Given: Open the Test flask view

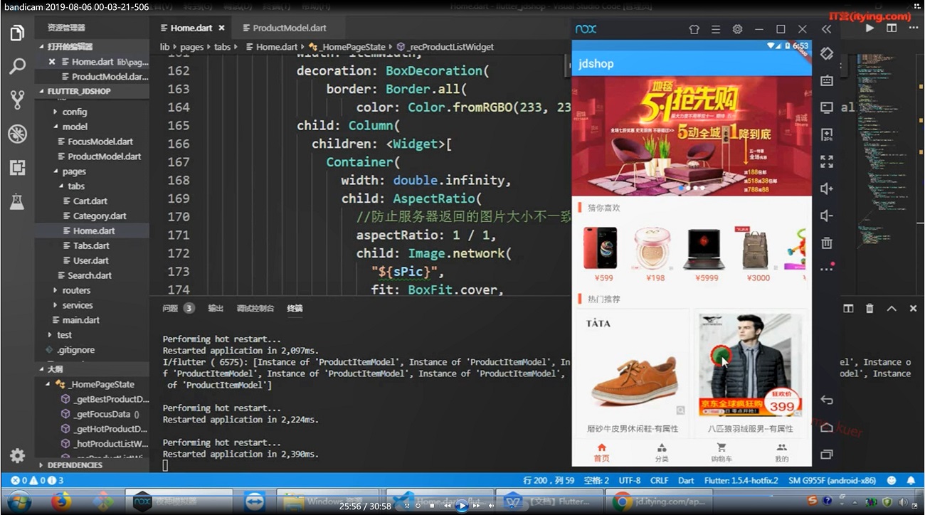Looking at the screenshot, I should click(x=18, y=201).
